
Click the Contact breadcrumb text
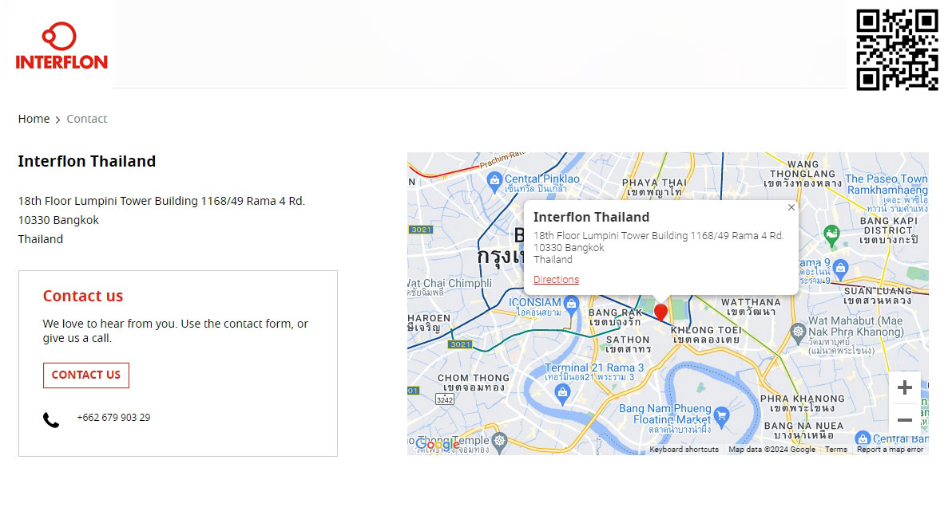[x=86, y=119]
